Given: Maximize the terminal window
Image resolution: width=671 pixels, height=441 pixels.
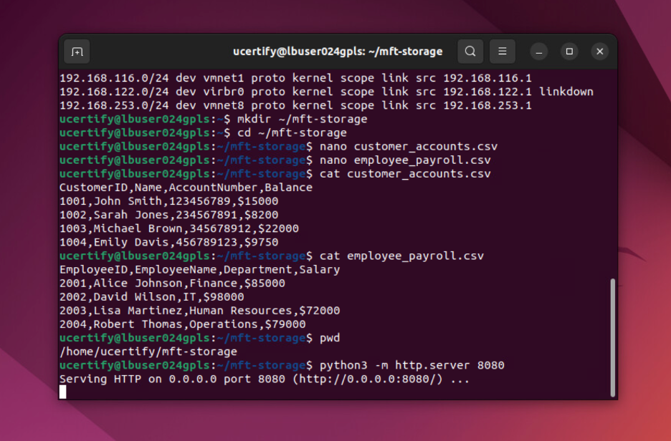Looking at the screenshot, I should click(569, 52).
